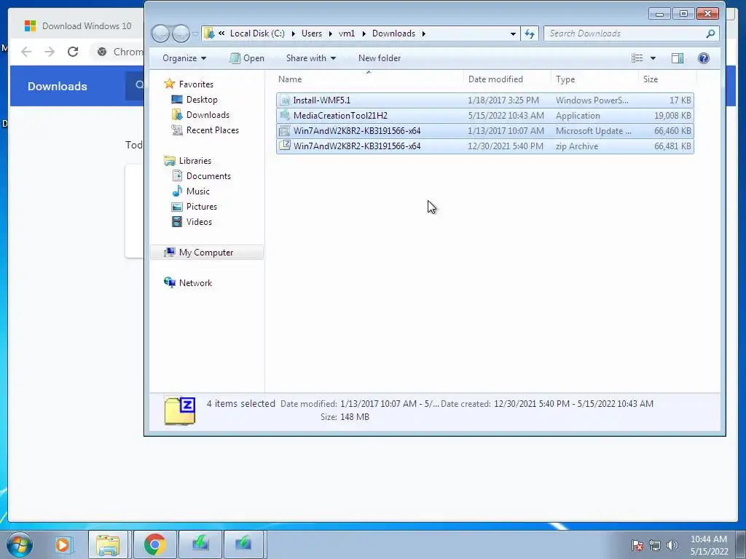The height and width of the screenshot is (559, 746).
Task: Click the Change your view icon
Action: click(x=637, y=58)
